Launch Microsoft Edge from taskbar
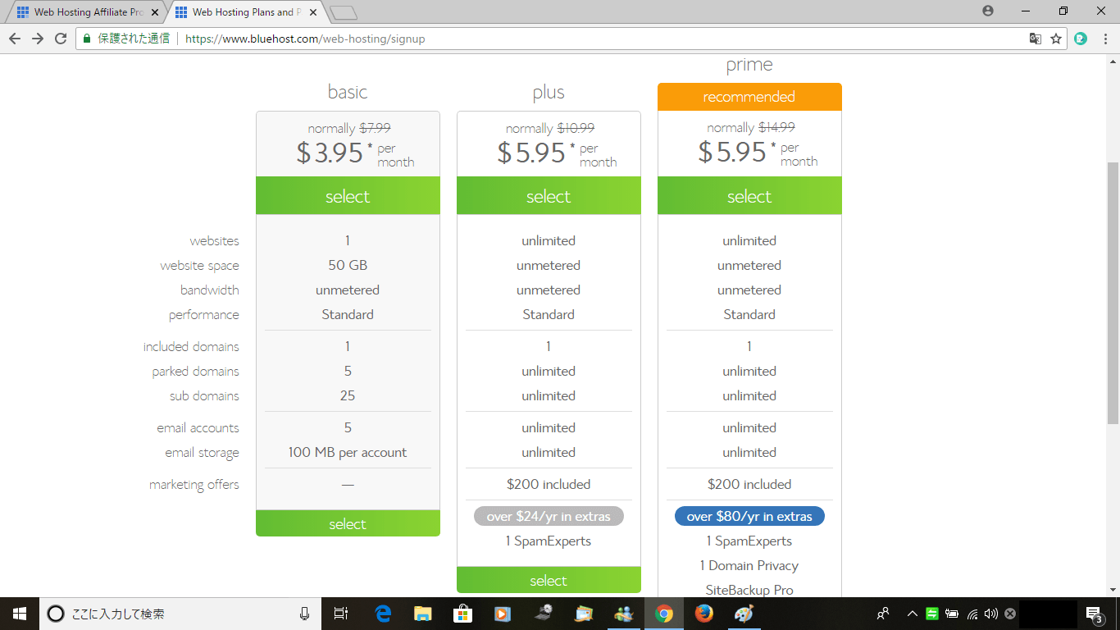 pyautogui.click(x=383, y=614)
